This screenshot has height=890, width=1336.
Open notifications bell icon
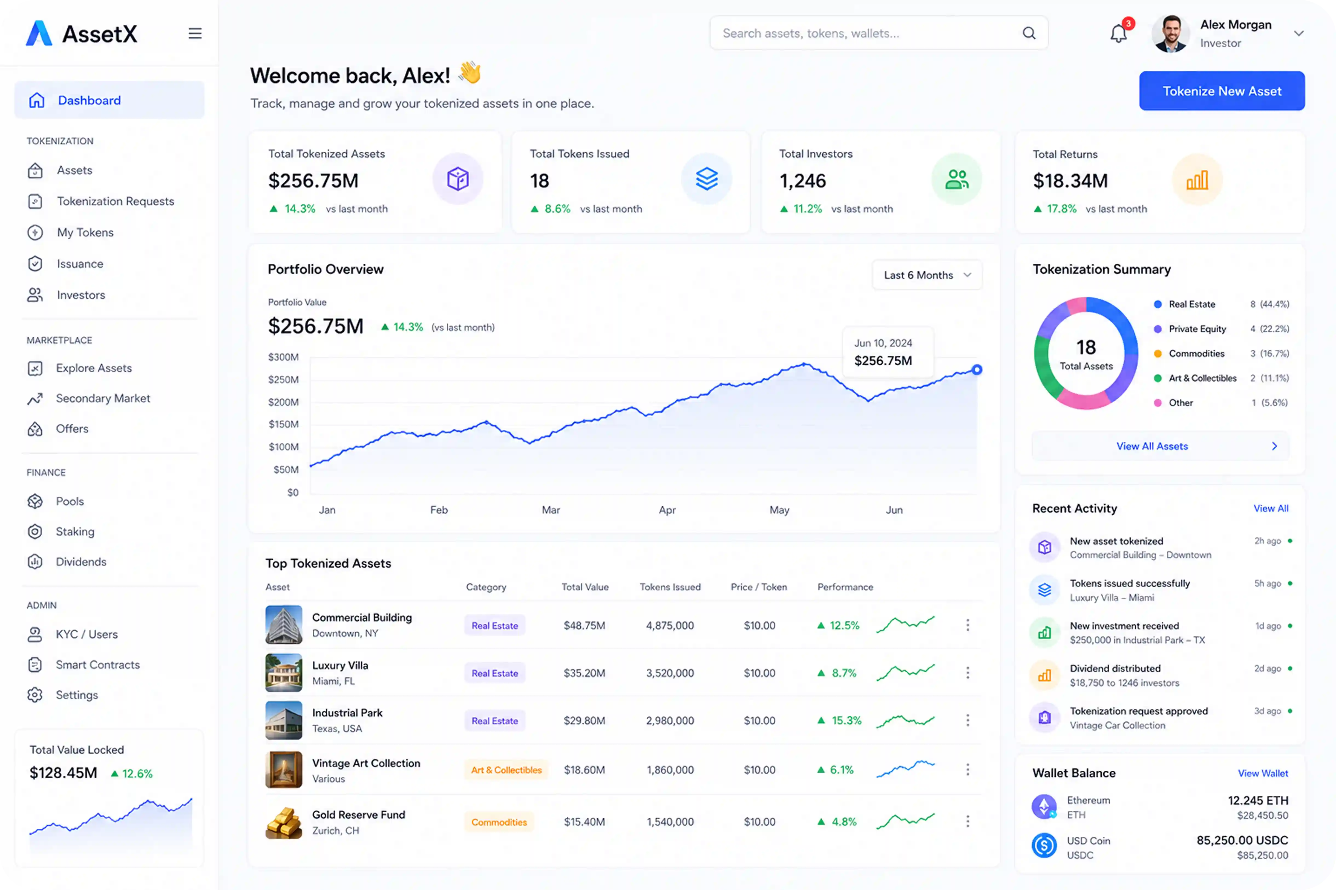click(1119, 33)
